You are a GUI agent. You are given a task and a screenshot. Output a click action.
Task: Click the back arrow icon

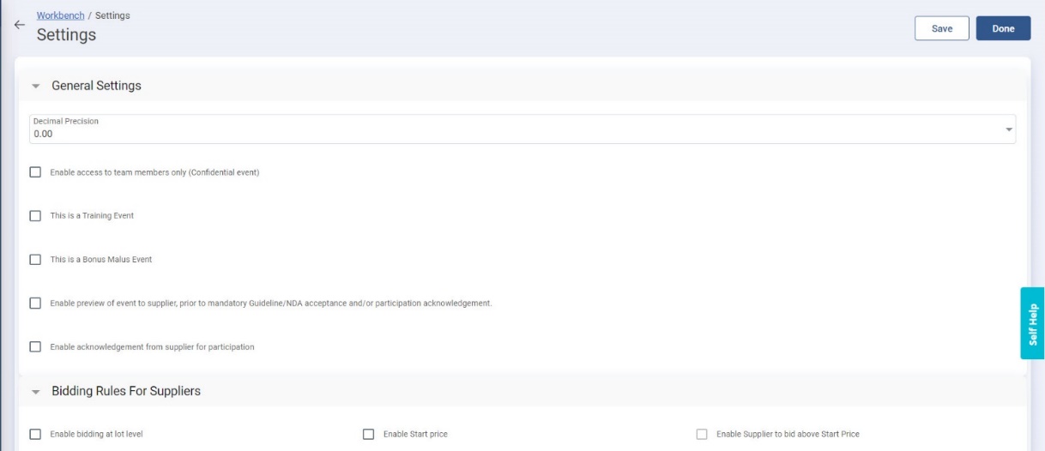coord(20,26)
